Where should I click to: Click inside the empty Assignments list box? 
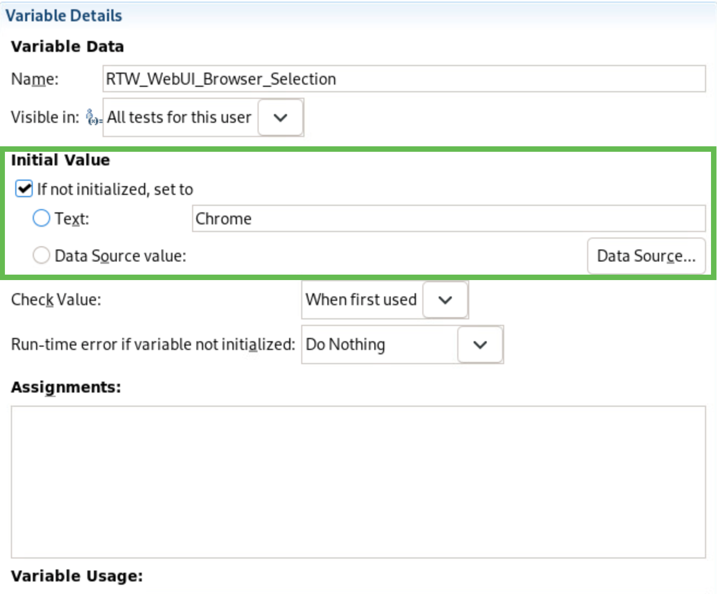coord(358,482)
